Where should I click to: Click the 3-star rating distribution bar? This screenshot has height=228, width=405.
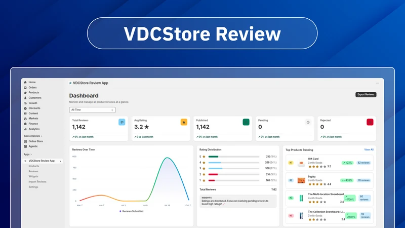pos(234,169)
